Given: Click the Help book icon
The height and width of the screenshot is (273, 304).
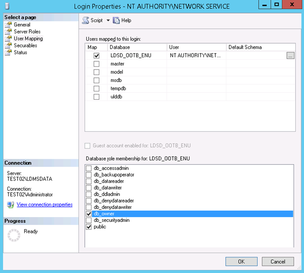Looking at the screenshot, I should (x=116, y=20).
